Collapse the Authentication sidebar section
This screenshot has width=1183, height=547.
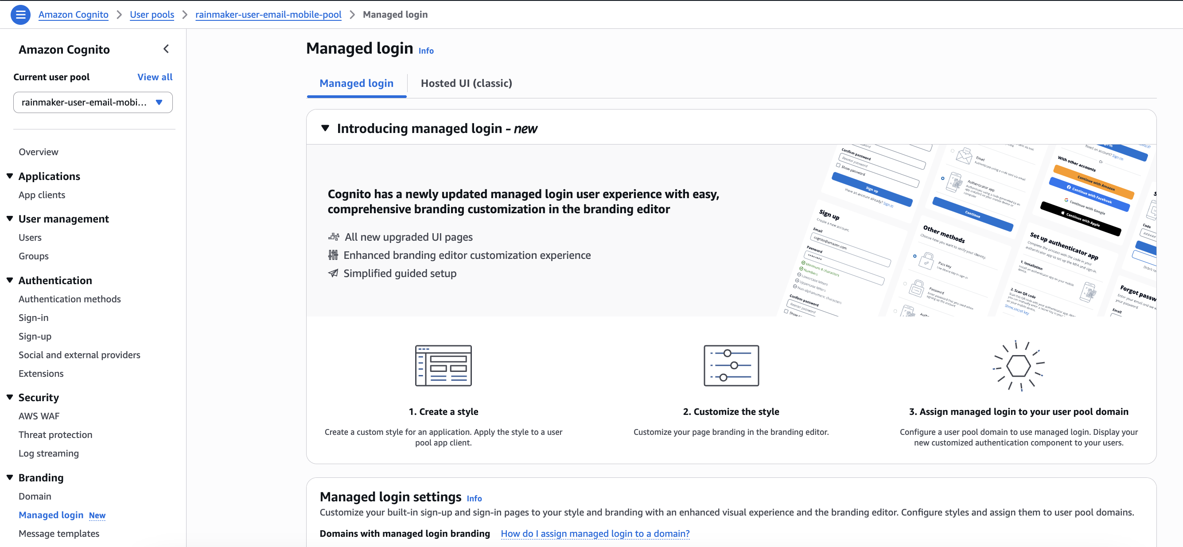click(10, 280)
